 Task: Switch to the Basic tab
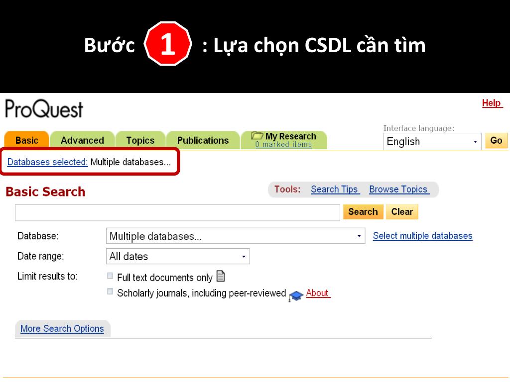click(x=27, y=140)
